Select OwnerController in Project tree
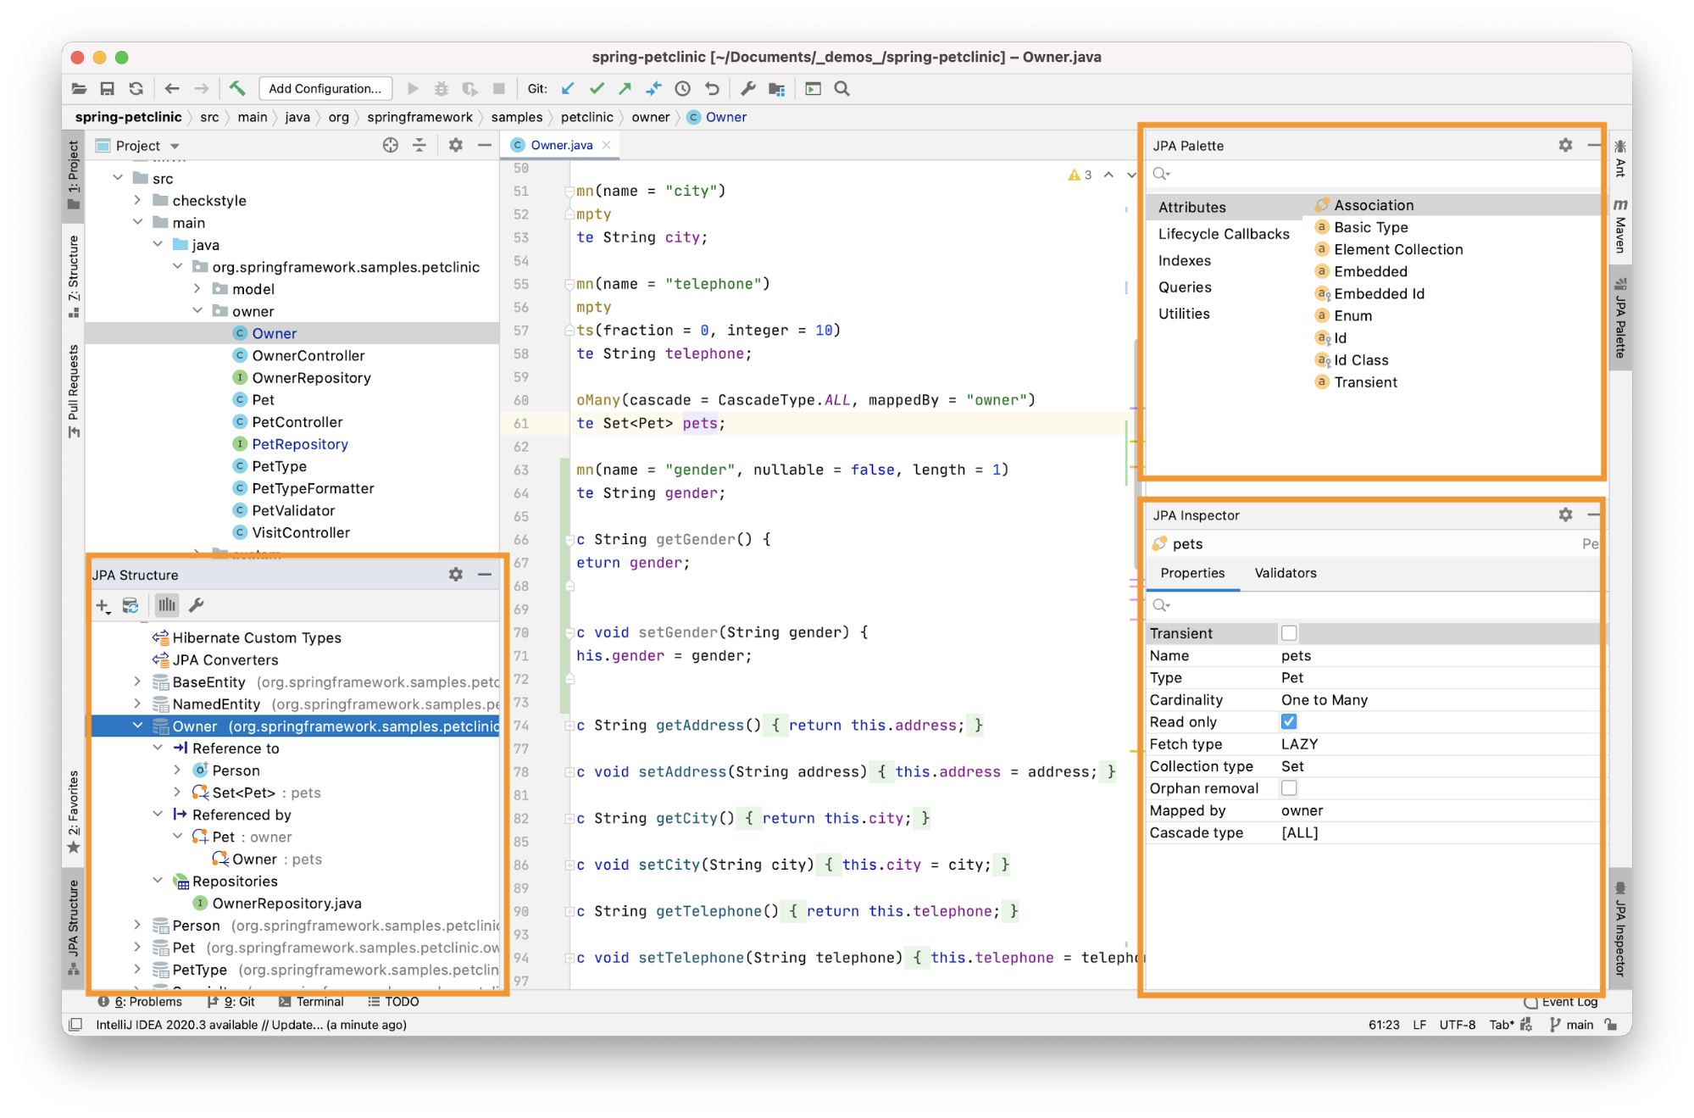This screenshot has height=1118, width=1694. click(x=308, y=355)
